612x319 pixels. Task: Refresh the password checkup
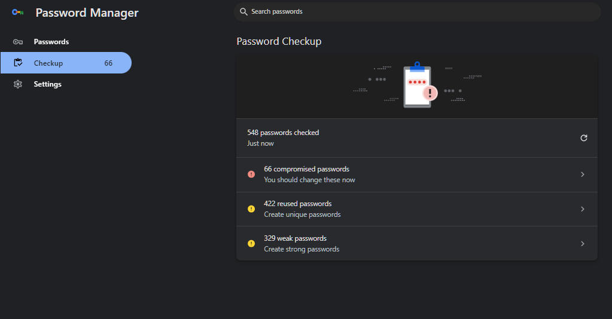[583, 137]
